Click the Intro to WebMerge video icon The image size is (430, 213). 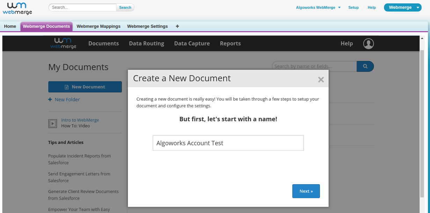pos(53,123)
